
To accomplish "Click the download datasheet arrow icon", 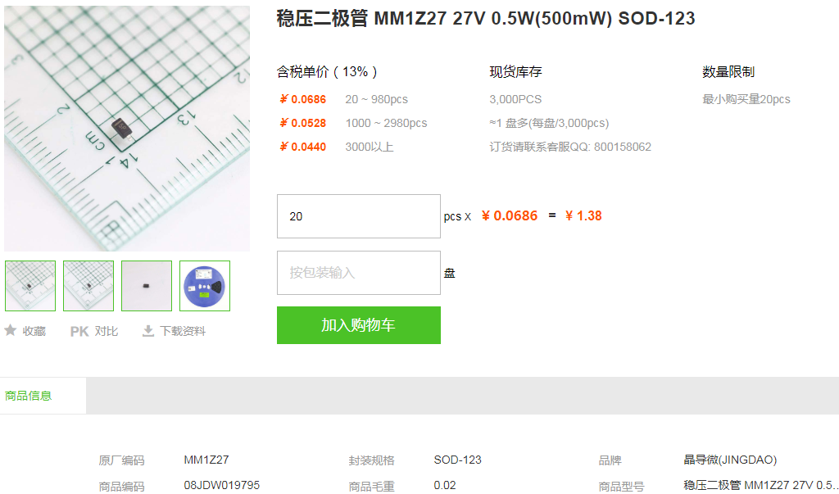I will pos(147,331).
